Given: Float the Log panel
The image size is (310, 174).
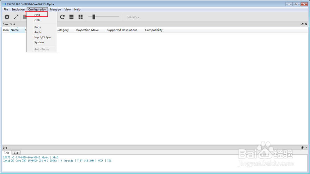Looking at the screenshot, I should 302,148.
